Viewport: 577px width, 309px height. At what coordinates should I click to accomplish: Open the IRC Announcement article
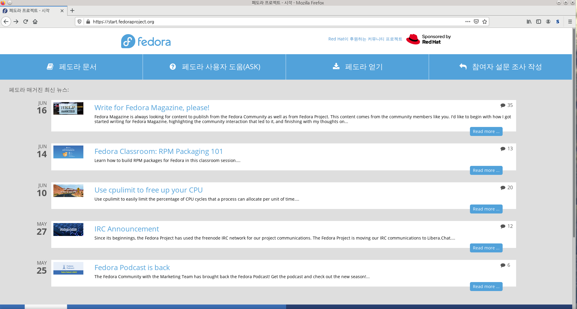(x=127, y=229)
